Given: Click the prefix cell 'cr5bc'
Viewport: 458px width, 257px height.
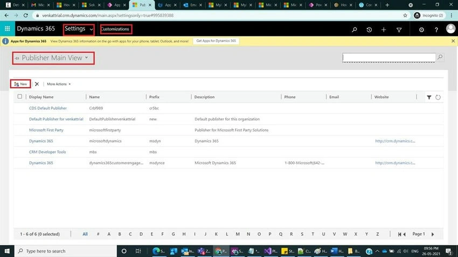Looking at the screenshot, I should tap(154, 108).
